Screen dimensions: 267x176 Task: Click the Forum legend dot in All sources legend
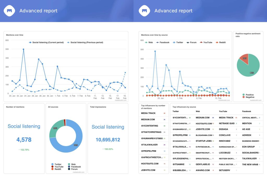pos(69,169)
